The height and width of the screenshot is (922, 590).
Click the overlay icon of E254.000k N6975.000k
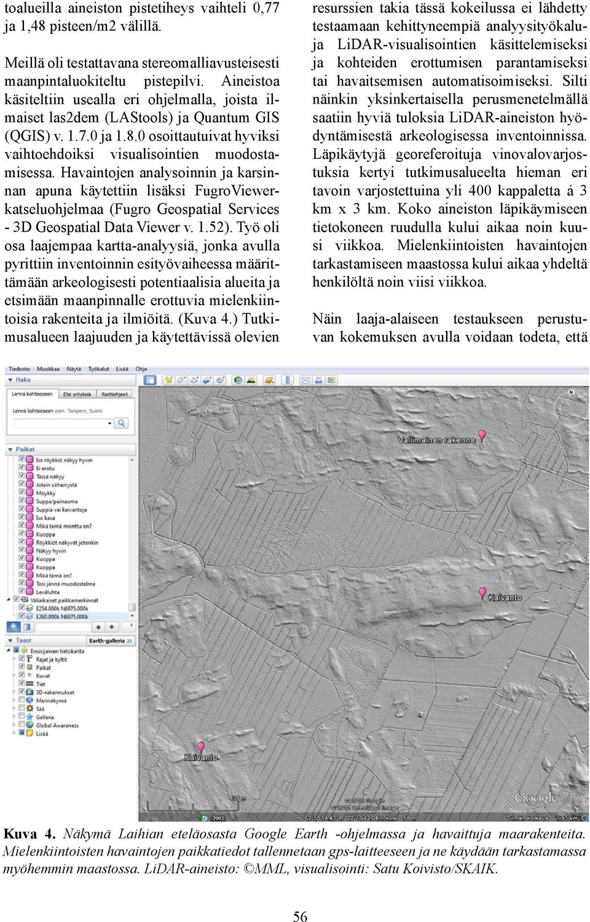point(29,607)
